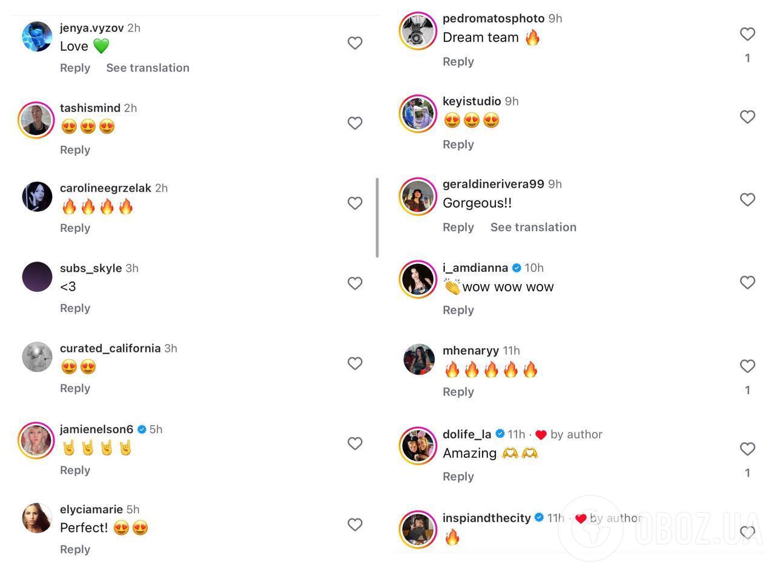Show translation of jenya.vyzov's comment
The height and width of the screenshot is (571, 775).
click(148, 68)
